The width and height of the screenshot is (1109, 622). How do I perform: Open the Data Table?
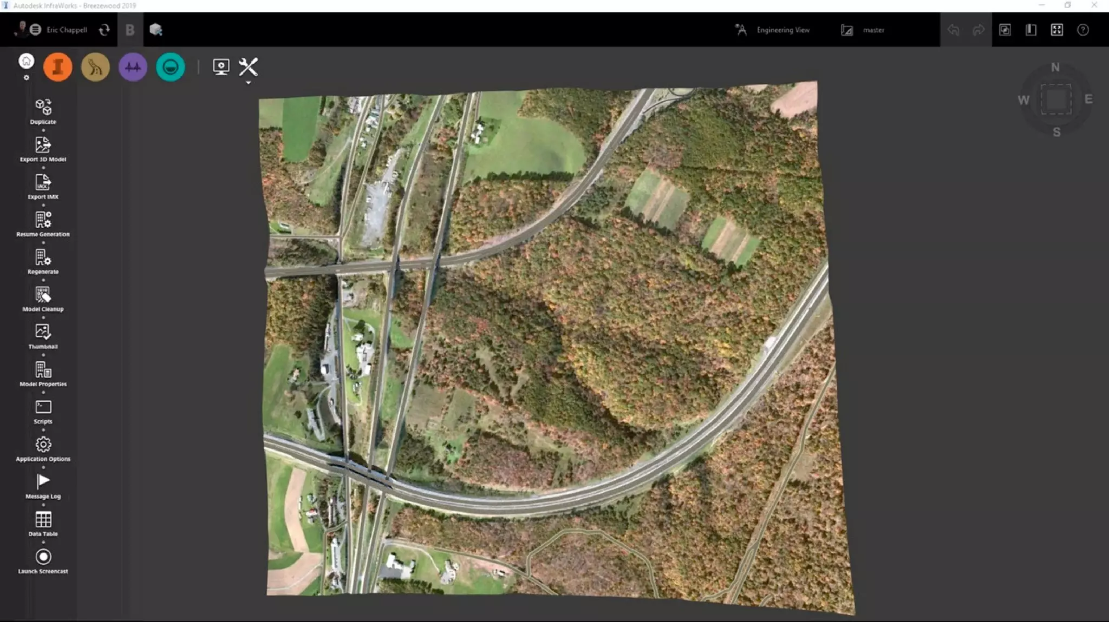coord(43,519)
